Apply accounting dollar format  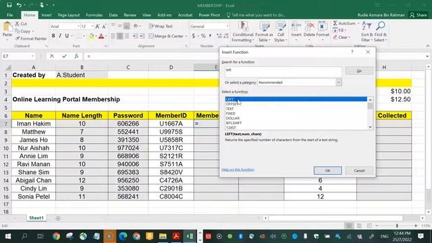(194, 36)
